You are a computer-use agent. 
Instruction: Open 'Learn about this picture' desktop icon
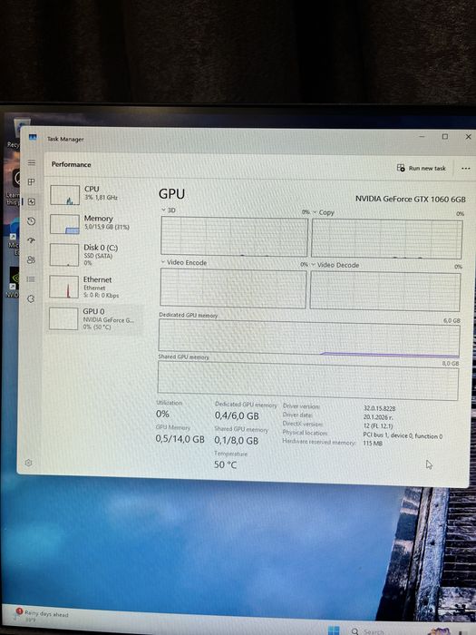(12, 186)
